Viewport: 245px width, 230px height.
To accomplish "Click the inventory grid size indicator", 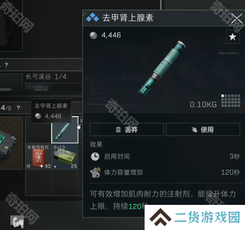I will (x=230, y=100).
